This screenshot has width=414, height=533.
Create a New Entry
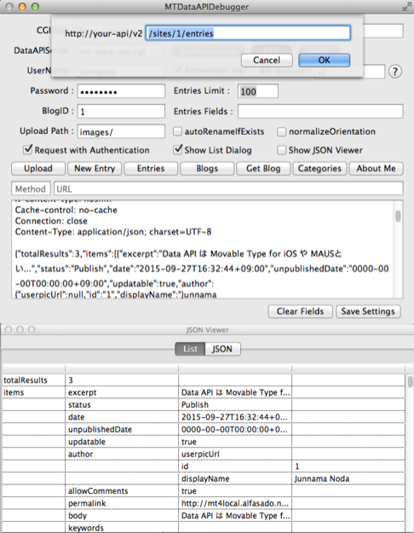point(95,169)
